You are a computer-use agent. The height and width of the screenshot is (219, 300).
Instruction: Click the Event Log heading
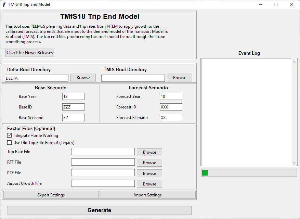(x=249, y=53)
